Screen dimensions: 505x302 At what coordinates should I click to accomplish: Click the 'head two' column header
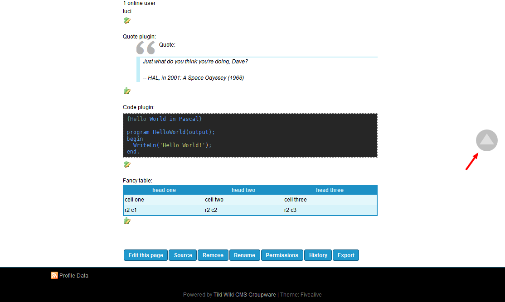pos(243,190)
